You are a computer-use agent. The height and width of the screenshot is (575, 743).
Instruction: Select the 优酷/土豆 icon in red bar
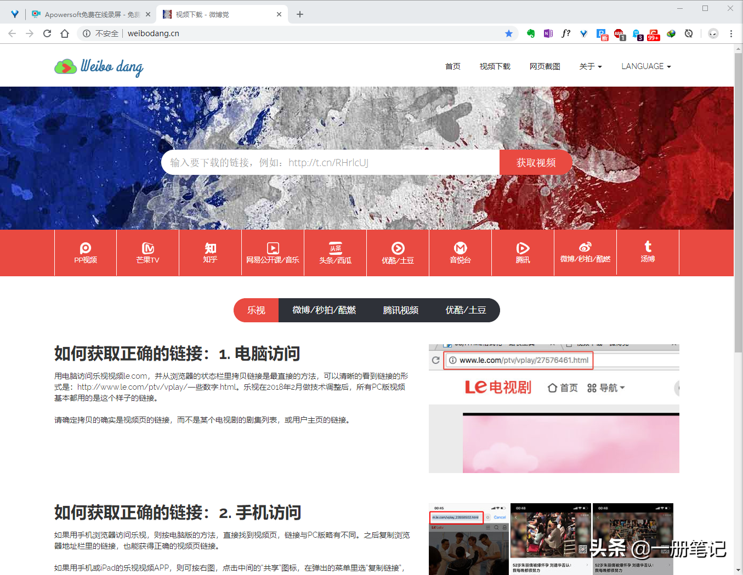click(398, 253)
